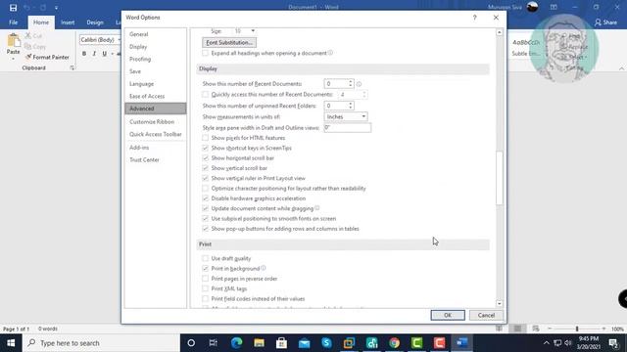
Task: Open the Quick Access Toolbar customize arrow
Action: coord(56,8)
